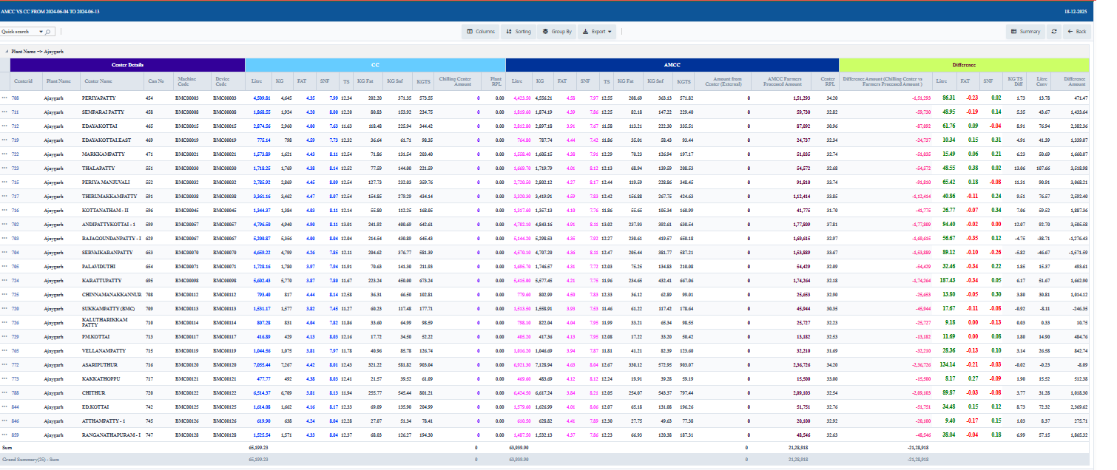Open row actions menu for THALAPATTY row
The image size is (1117, 470).
click(x=4, y=168)
